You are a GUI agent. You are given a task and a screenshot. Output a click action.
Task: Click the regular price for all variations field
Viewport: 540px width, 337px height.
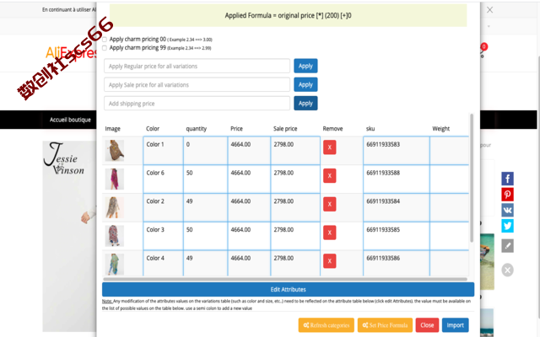(197, 66)
